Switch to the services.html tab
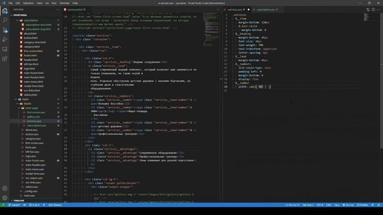383x215 pixels. pyautogui.click(x=75, y=10)
